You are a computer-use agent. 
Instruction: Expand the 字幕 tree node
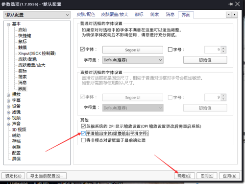(8, 101)
